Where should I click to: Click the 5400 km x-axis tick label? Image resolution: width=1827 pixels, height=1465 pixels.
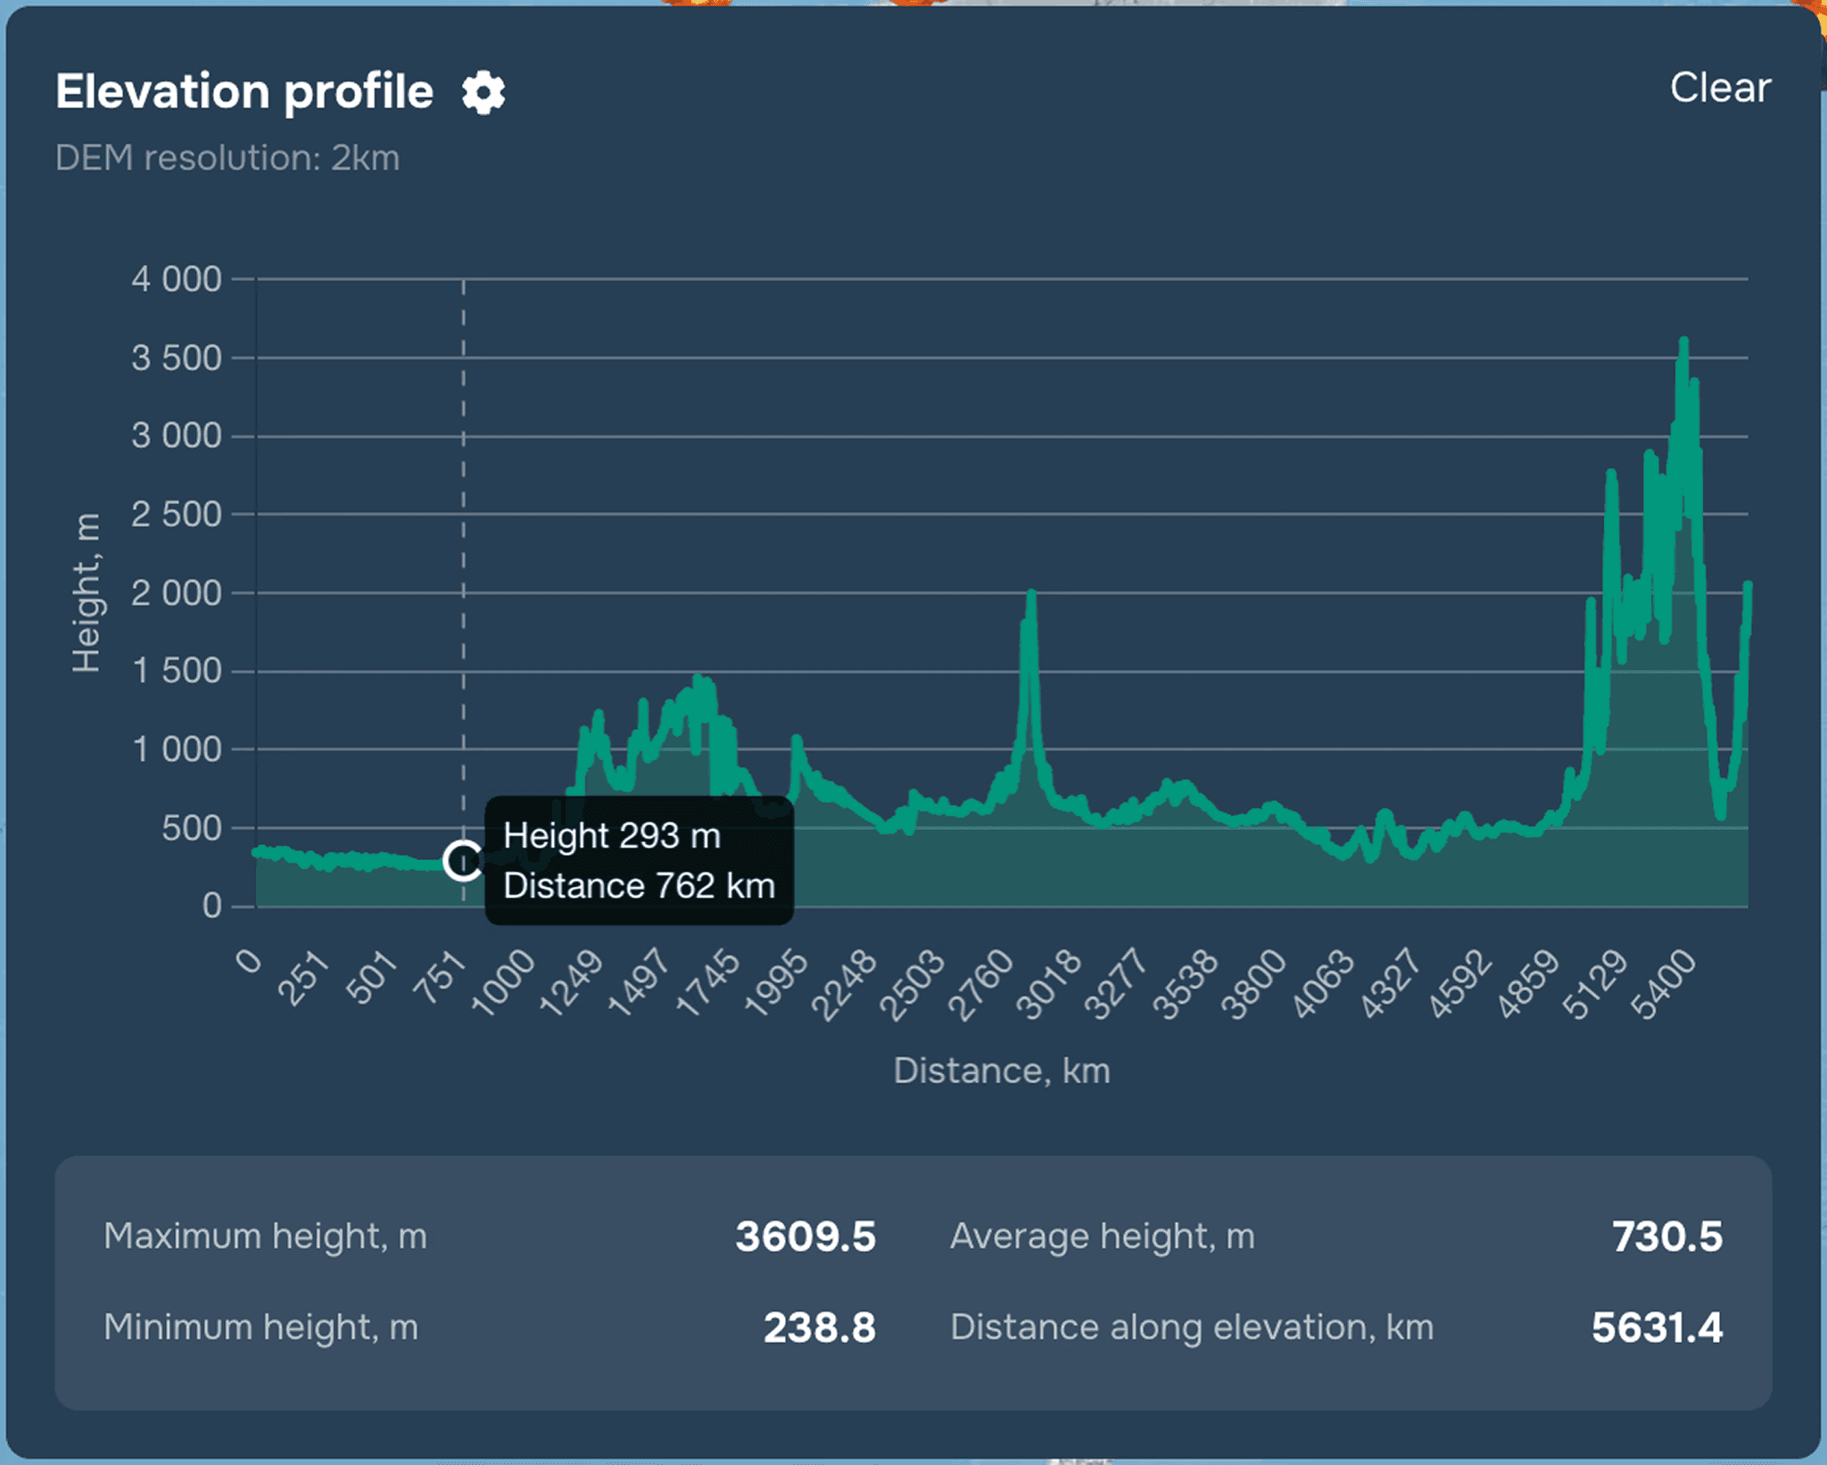pyautogui.click(x=1663, y=984)
